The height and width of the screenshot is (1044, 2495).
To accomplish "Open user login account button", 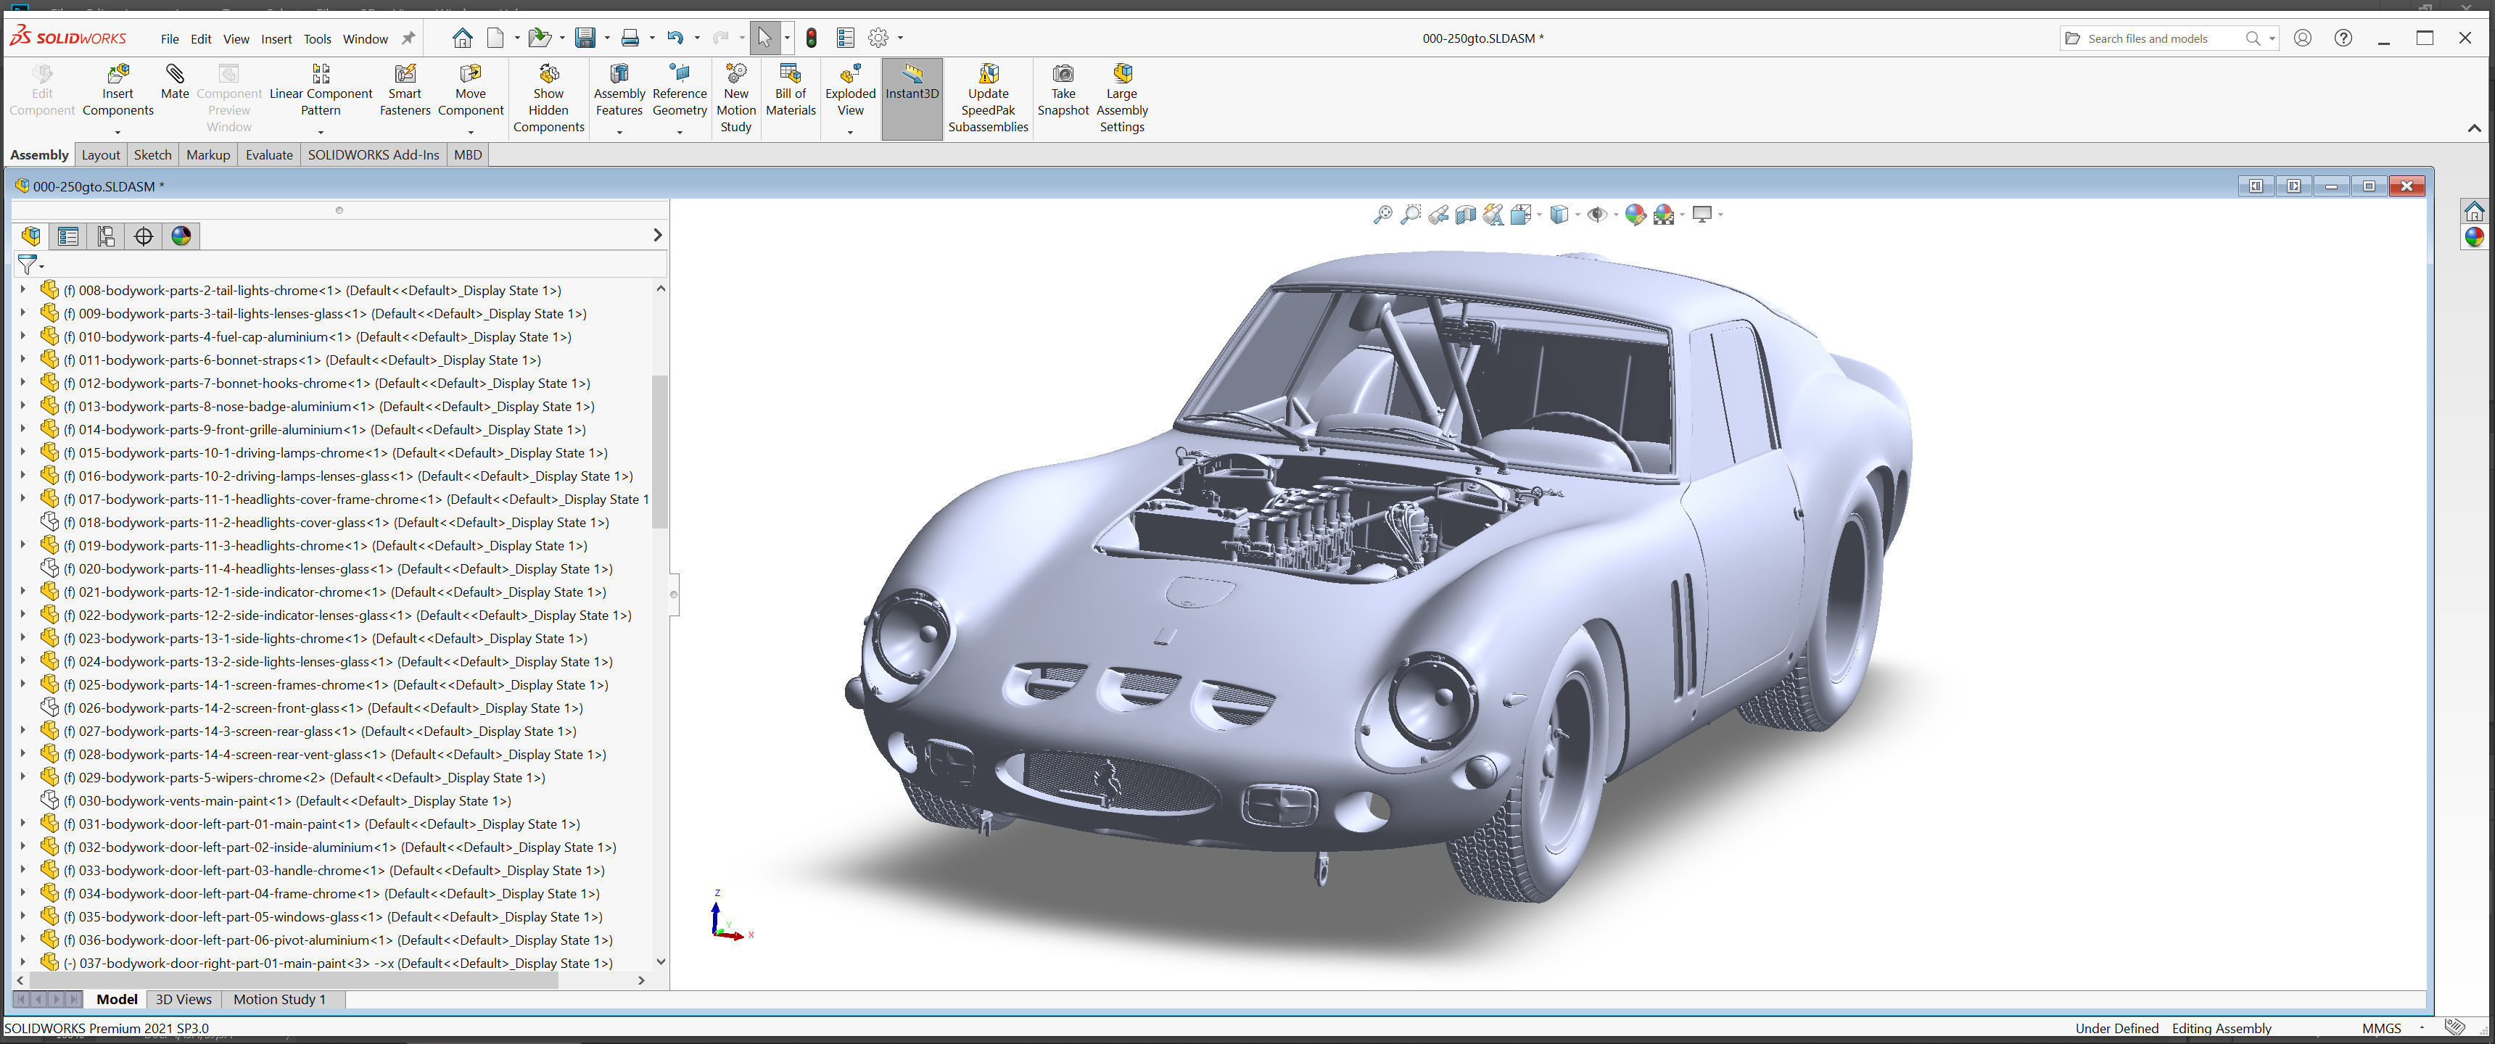I will 2304,38.
